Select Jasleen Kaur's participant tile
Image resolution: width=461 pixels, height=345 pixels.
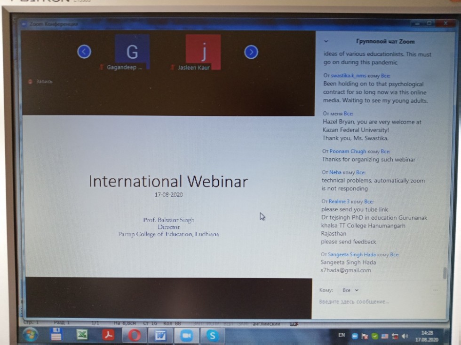203,51
